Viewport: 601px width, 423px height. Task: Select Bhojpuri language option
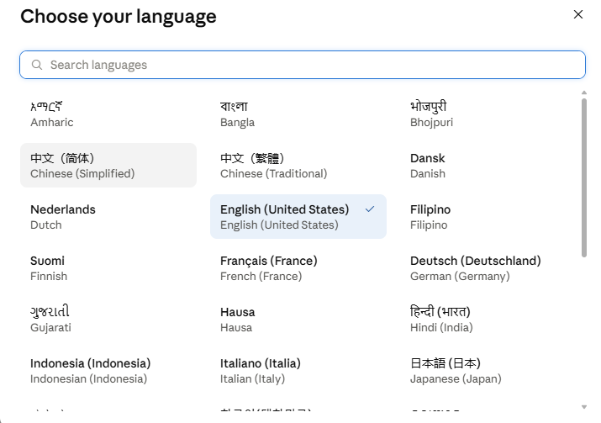pyautogui.click(x=488, y=114)
